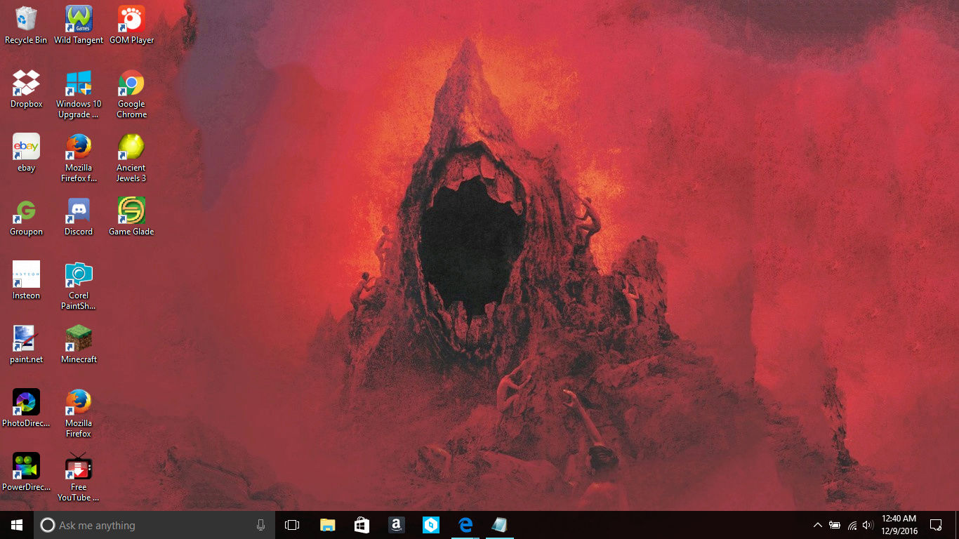This screenshot has height=539, width=959.
Task: Open Wi-Fi network flyout
Action: 852,525
